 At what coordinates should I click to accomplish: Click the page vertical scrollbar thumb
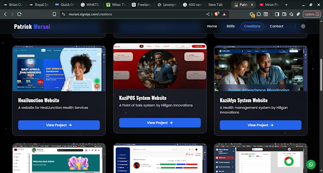tap(321, 75)
